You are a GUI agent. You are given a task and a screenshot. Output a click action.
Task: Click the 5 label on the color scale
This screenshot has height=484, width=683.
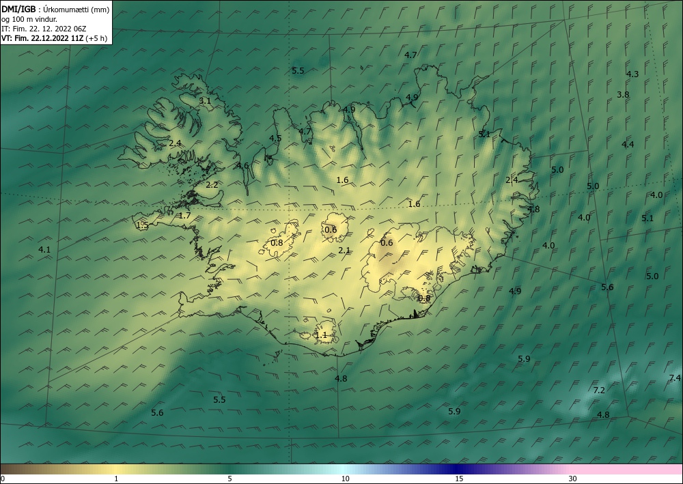229,479
